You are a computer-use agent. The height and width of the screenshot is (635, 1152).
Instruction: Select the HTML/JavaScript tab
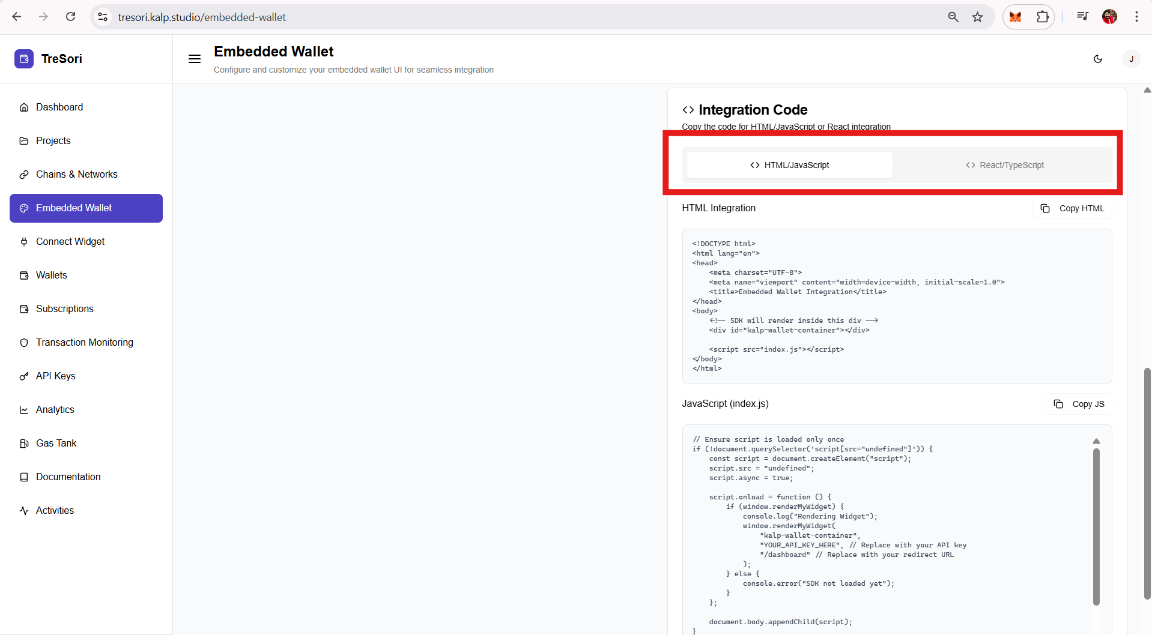789,165
